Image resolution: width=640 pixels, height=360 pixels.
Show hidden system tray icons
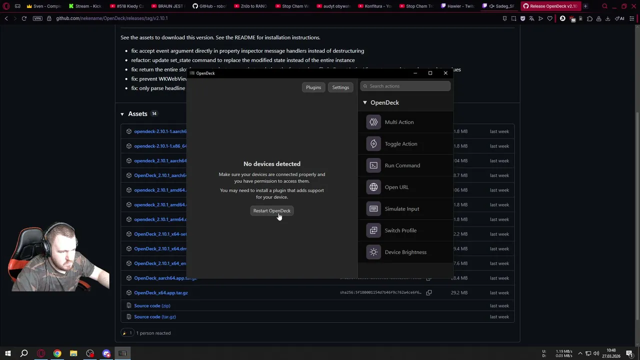580,353
